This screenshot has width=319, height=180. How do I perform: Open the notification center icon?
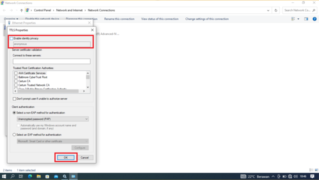point(312,176)
